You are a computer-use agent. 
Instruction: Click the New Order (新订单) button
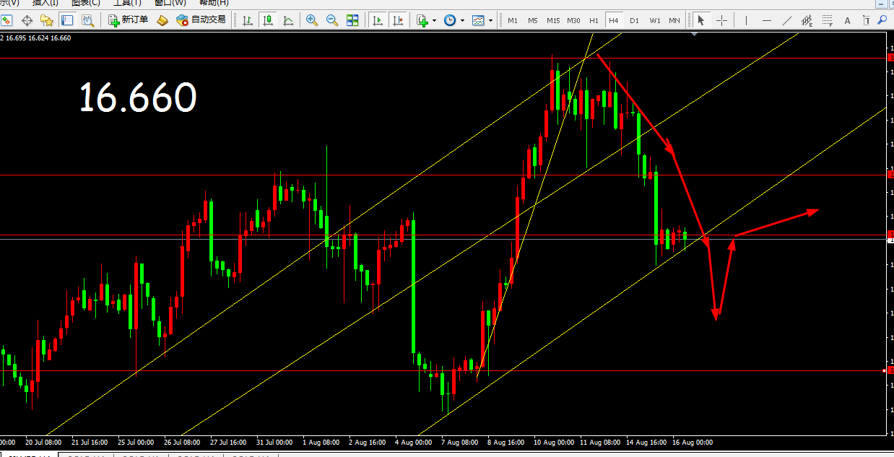click(129, 20)
